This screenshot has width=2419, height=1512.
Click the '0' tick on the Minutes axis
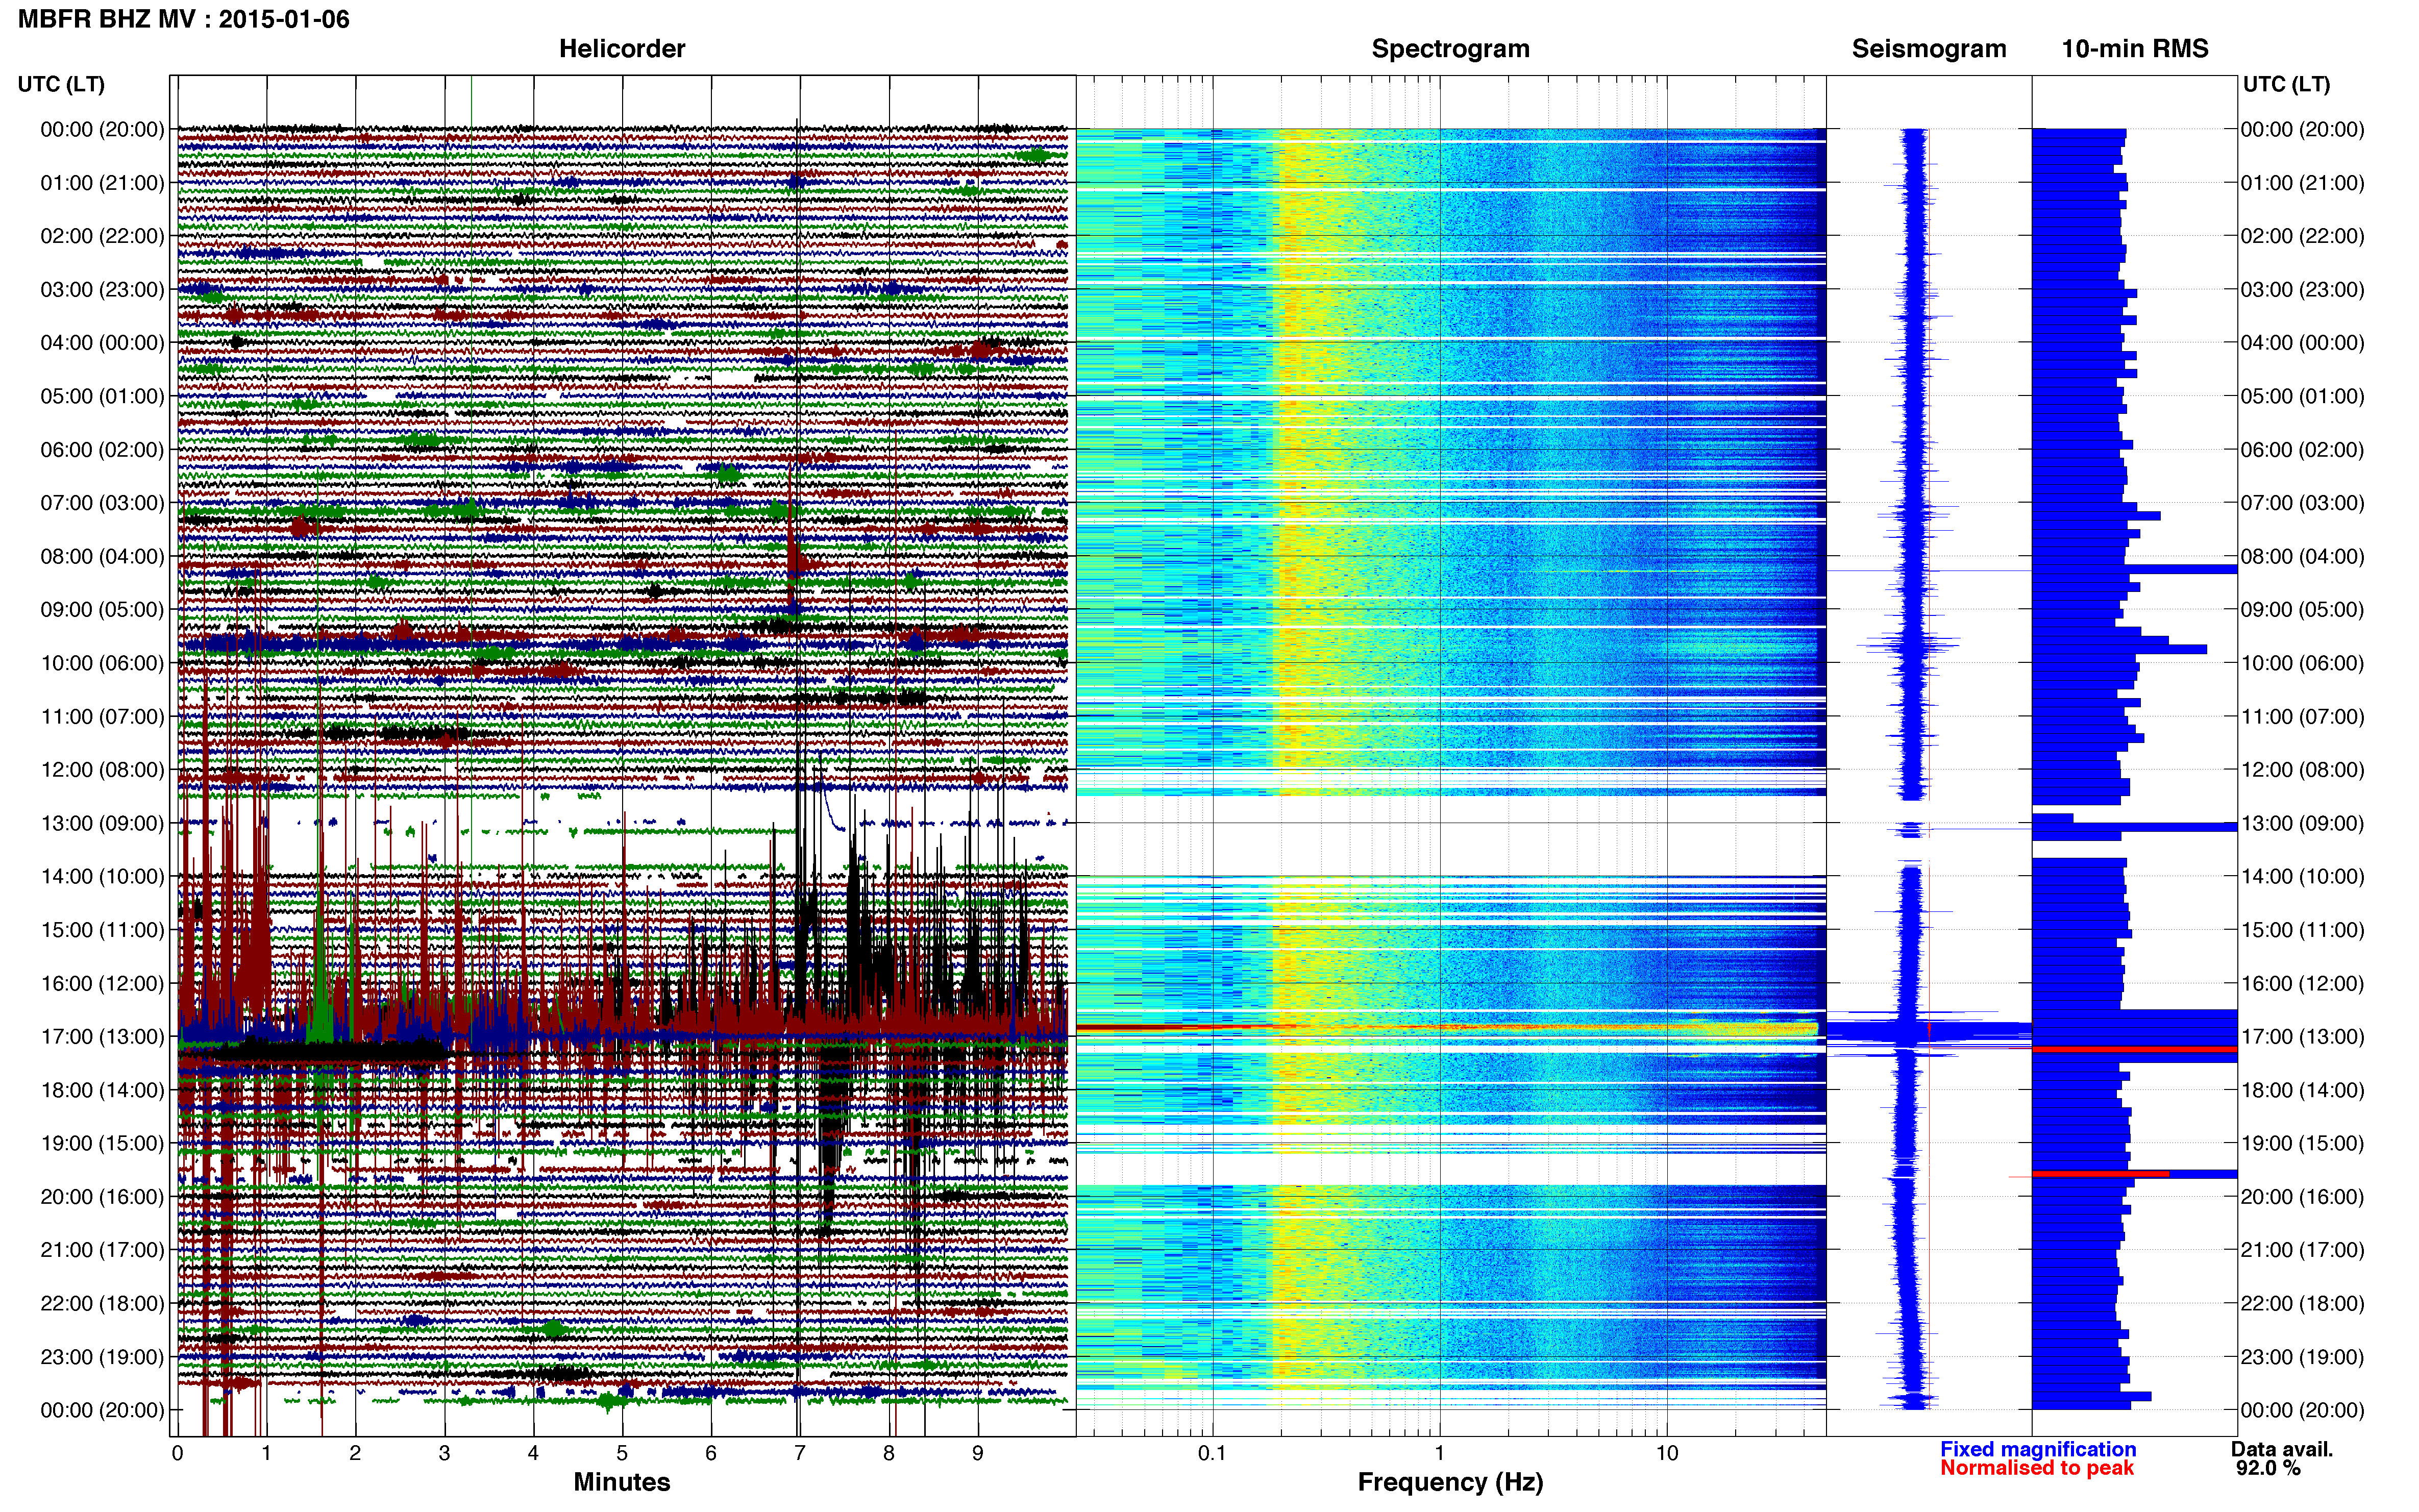pos(177,1453)
